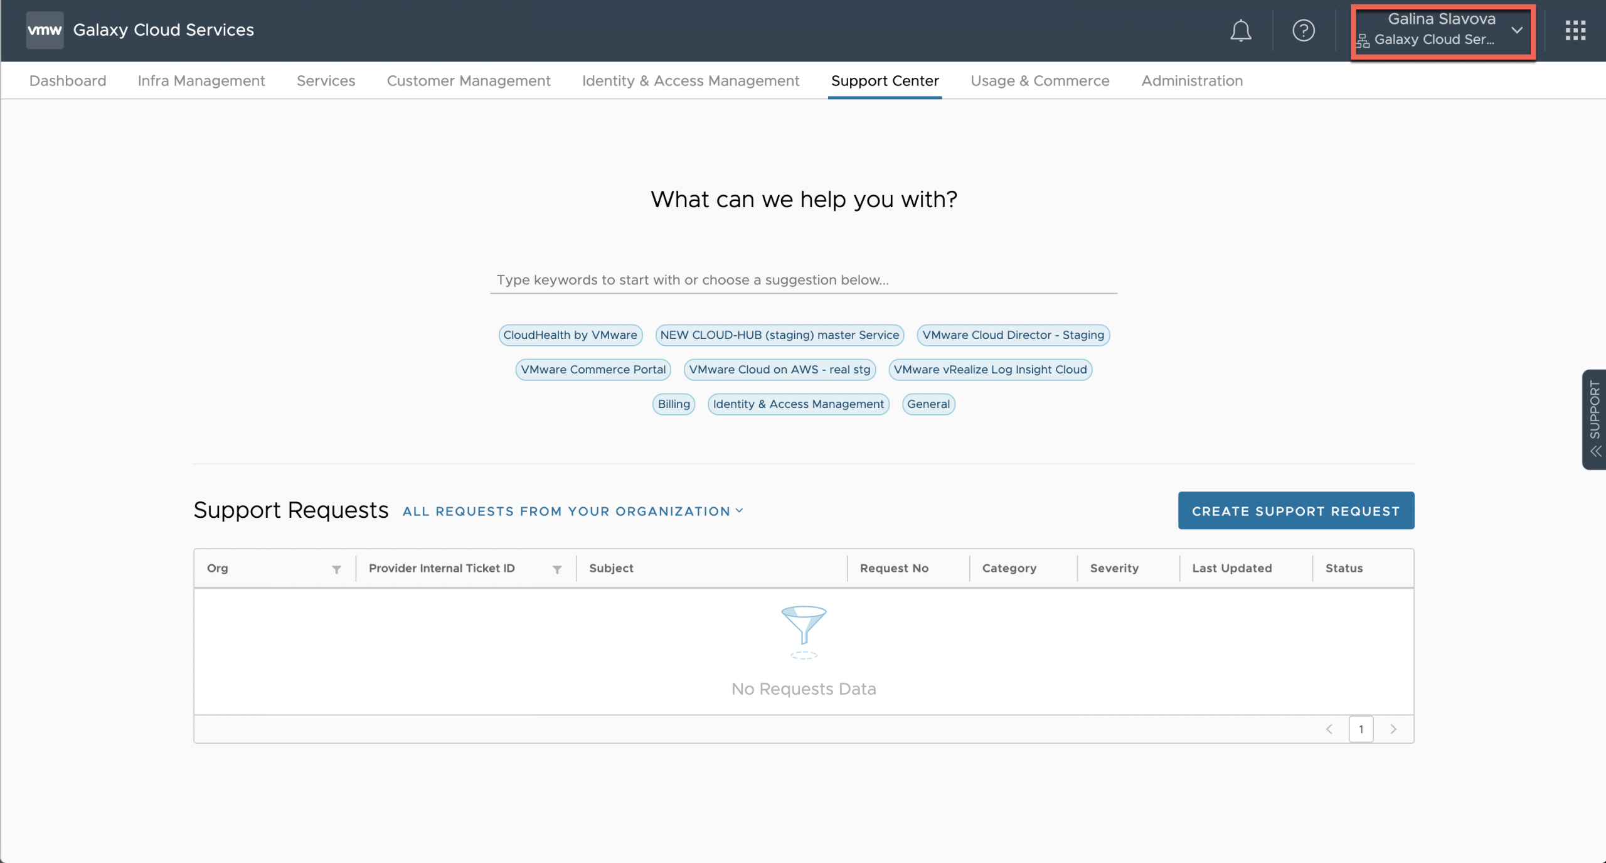
Task: Click the page number 1 box
Action: click(x=1361, y=729)
